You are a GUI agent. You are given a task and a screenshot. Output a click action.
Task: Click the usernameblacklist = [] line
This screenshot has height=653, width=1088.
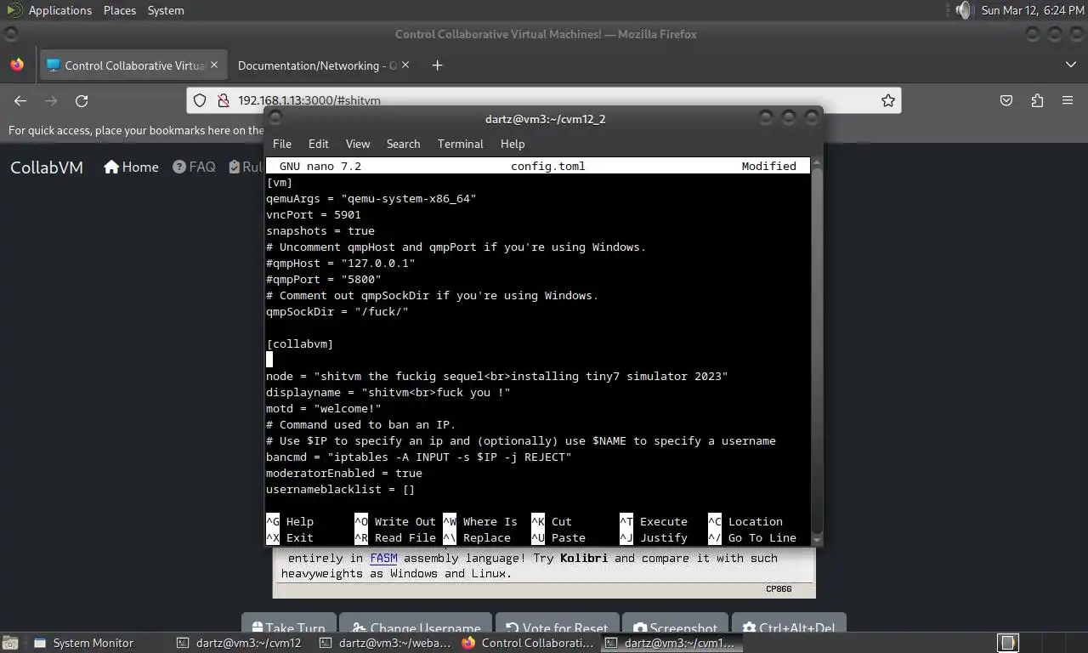(341, 489)
